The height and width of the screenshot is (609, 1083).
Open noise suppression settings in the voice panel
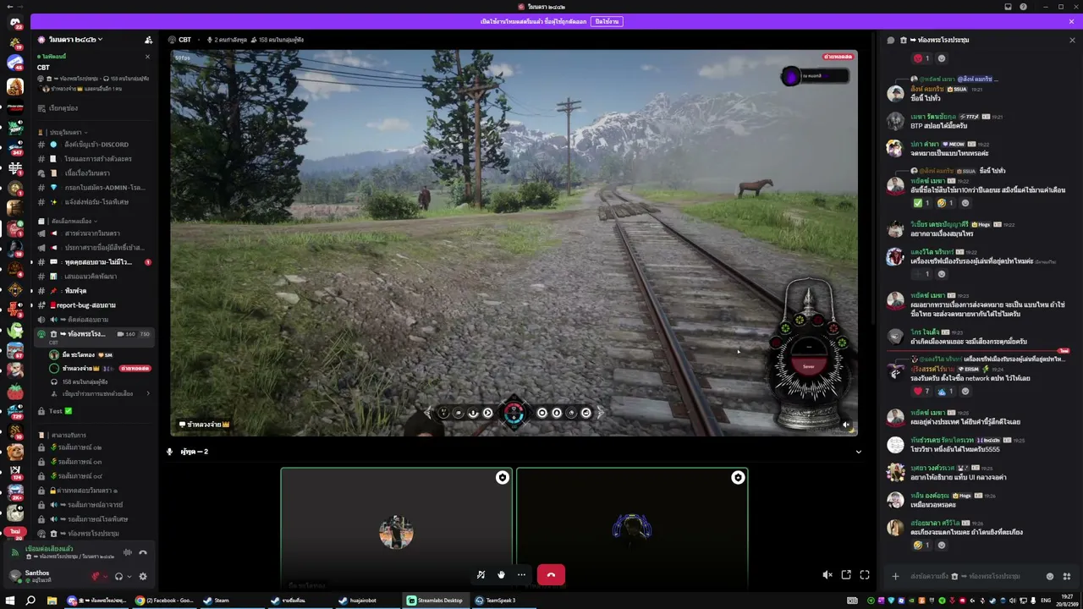[128, 553]
